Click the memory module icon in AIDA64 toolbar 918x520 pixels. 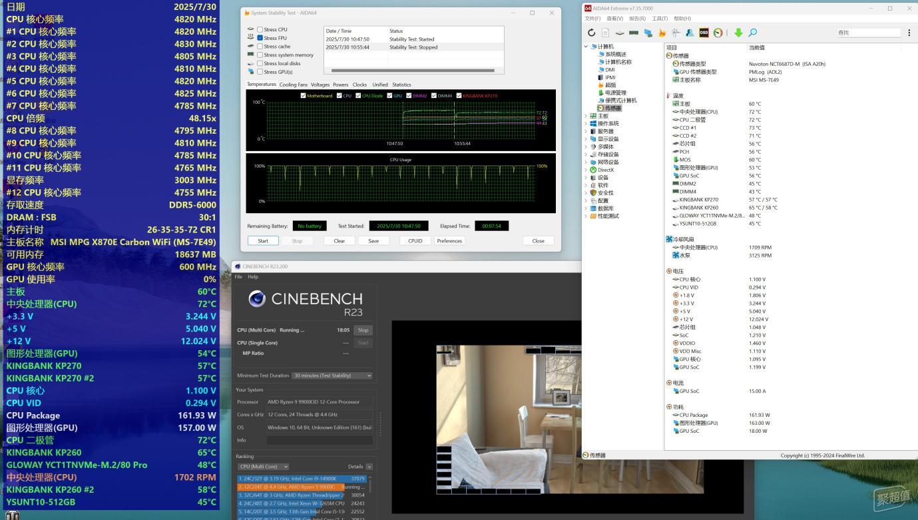pos(634,33)
